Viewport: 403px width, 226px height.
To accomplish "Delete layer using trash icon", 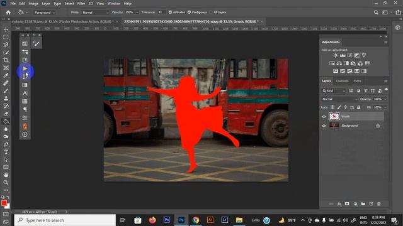I will [379, 204].
